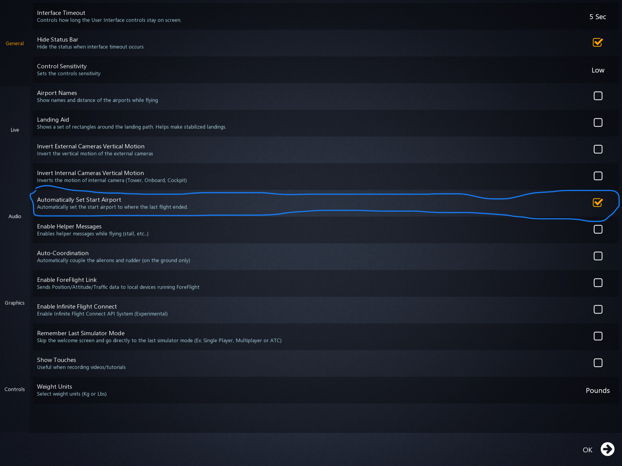Enable ForeFlight Link checkbox
Image resolution: width=622 pixels, height=466 pixels.
(598, 282)
